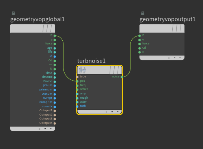Screen dimensions: 203x149
Task: Click the numvtx output connector
Action: coord(55,107)
